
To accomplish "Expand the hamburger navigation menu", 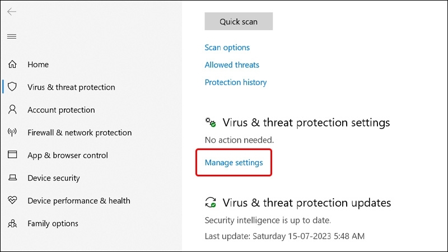I will 12,36.
